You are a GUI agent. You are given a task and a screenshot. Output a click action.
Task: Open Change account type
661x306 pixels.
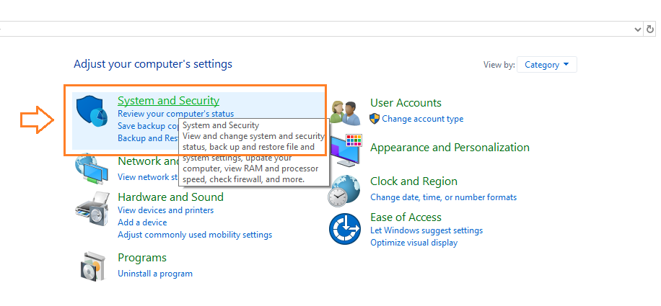click(422, 119)
